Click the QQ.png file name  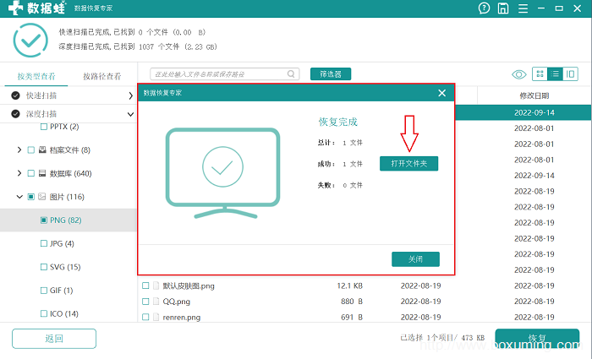point(176,302)
